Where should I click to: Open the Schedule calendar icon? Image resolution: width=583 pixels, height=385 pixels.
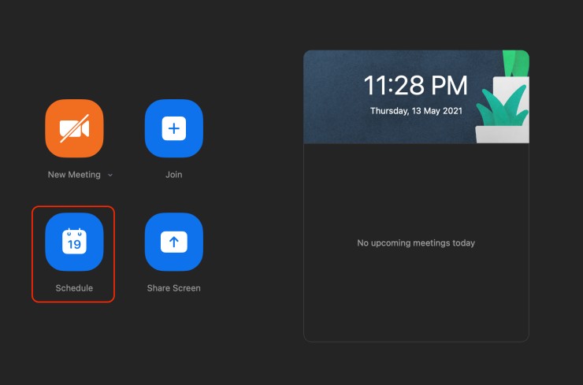click(x=74, y=242)
